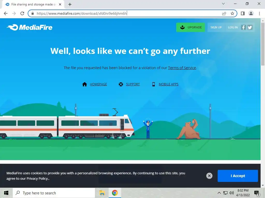
Task: Go back using browser back arrow
Action: coord(6,13)
